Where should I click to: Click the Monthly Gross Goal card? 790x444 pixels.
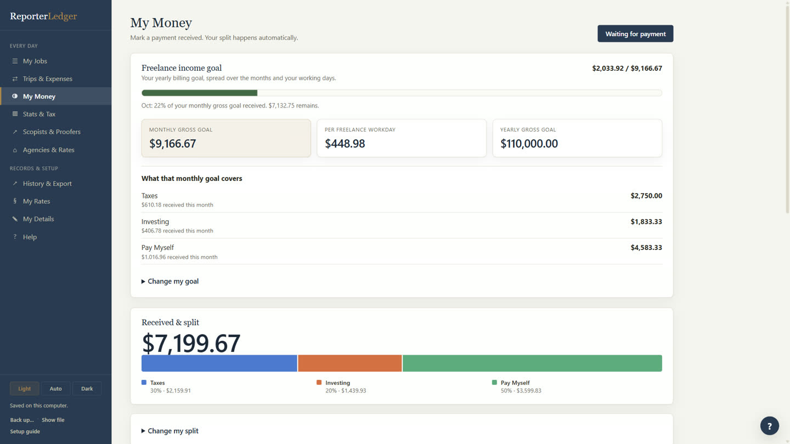(x=226, y=138)
